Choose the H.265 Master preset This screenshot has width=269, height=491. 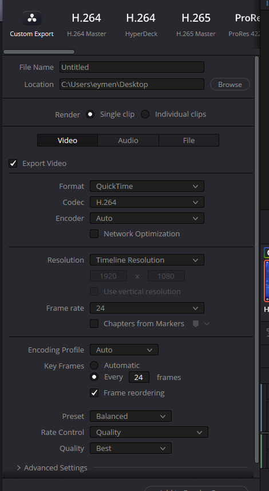[x=196, y=24]
